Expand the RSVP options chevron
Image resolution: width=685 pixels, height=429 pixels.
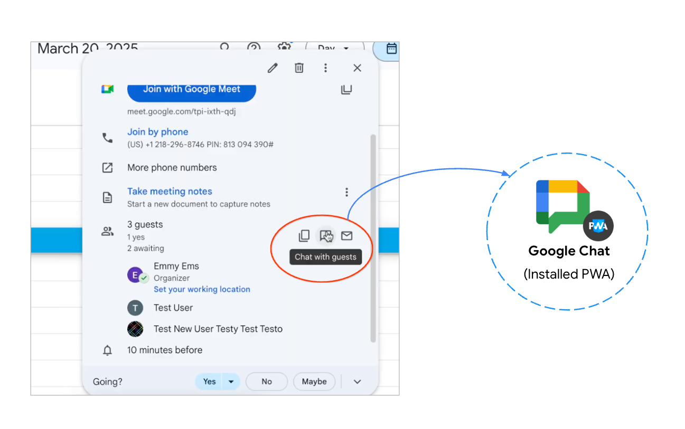pos(357,382)
